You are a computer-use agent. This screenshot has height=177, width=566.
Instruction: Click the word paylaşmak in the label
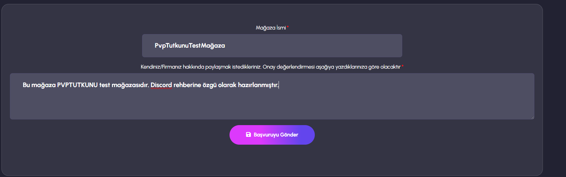click(x=218, y=67)
